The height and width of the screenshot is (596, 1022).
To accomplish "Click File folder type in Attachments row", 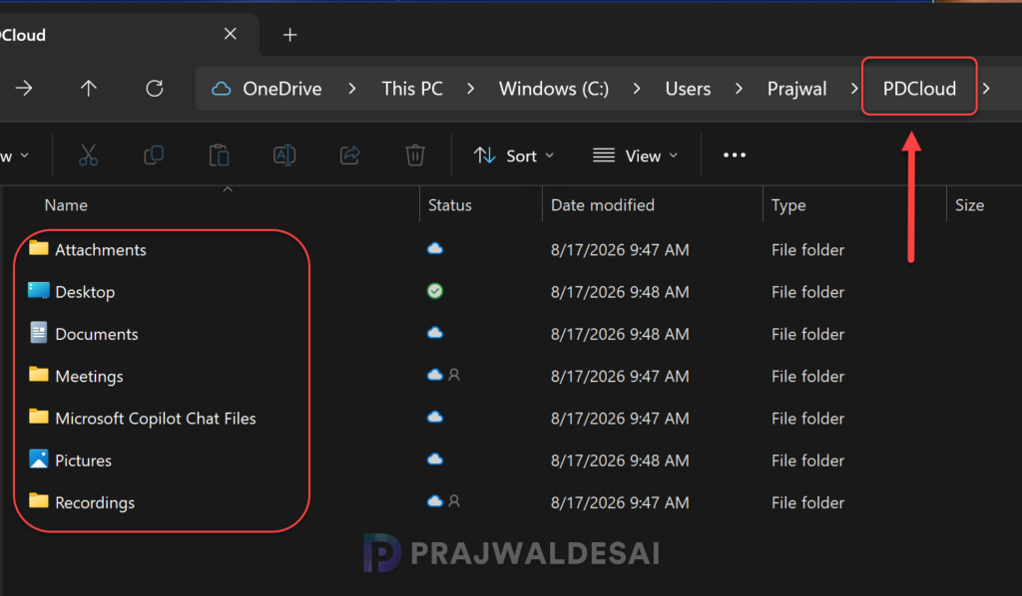I will (807, 250).
